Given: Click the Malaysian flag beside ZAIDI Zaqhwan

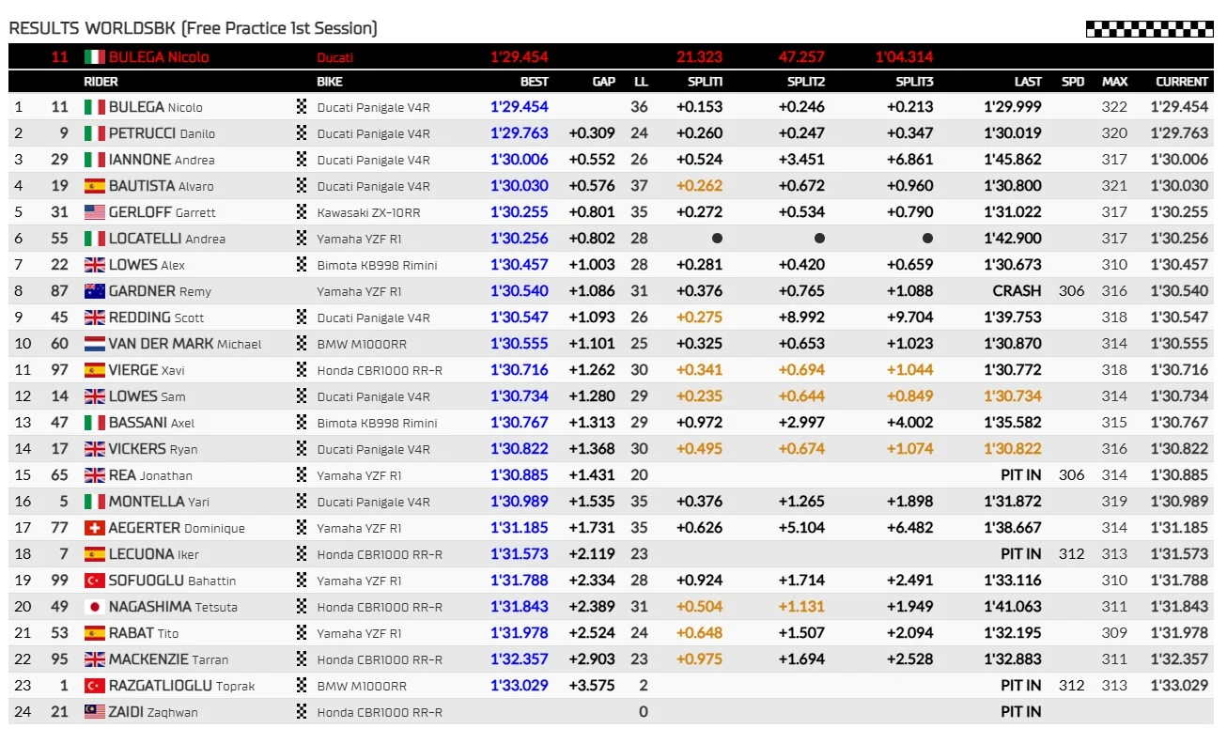Looking at the screenshot, I should (95, 712).
